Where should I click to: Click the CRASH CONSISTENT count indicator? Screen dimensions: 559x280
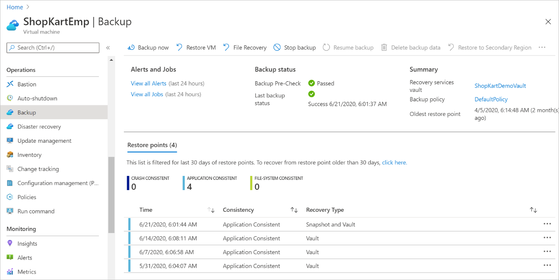pyautogui.click(x=148, y=183)
